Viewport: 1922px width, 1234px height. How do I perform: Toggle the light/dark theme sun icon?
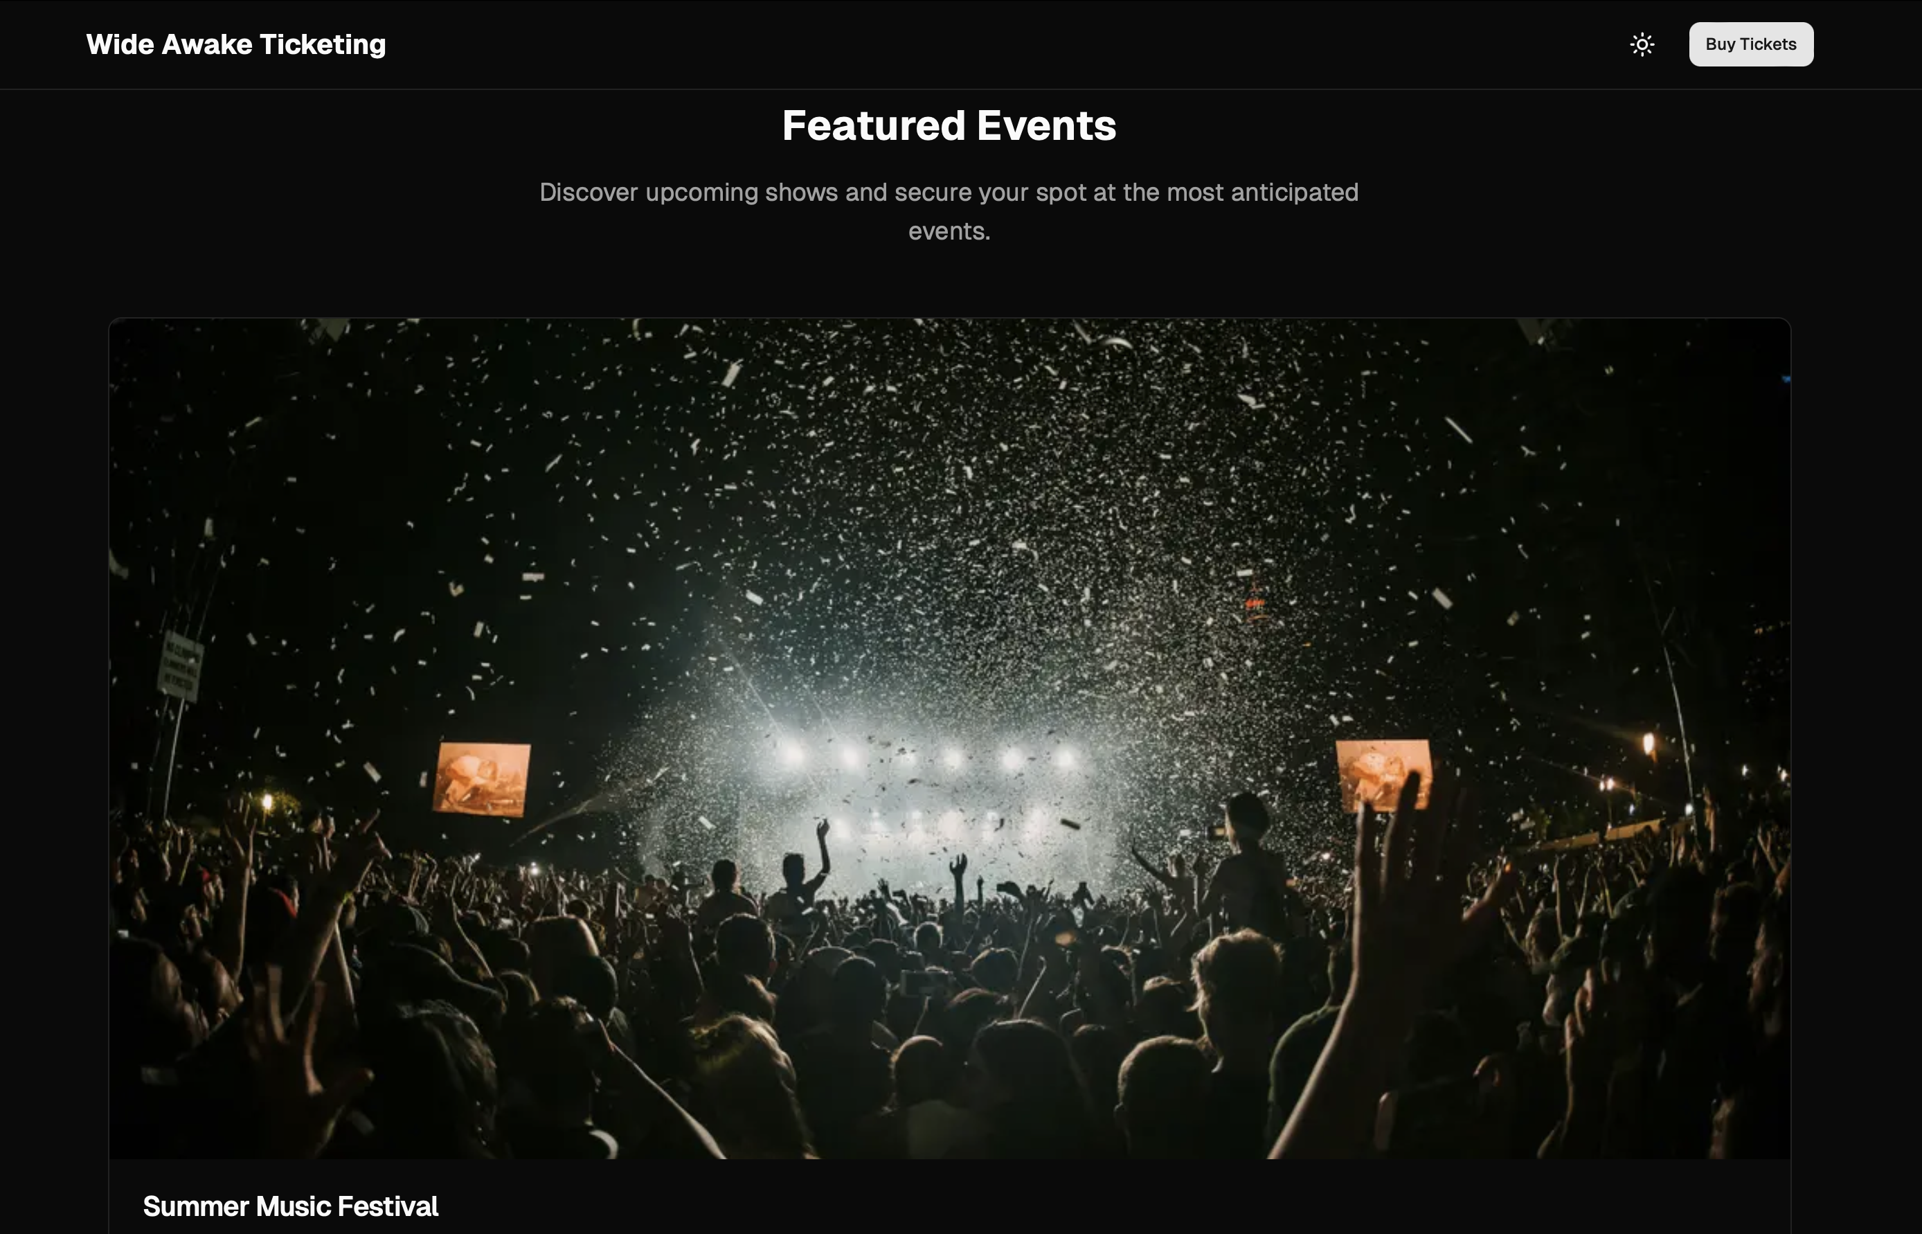point(1642,44)
